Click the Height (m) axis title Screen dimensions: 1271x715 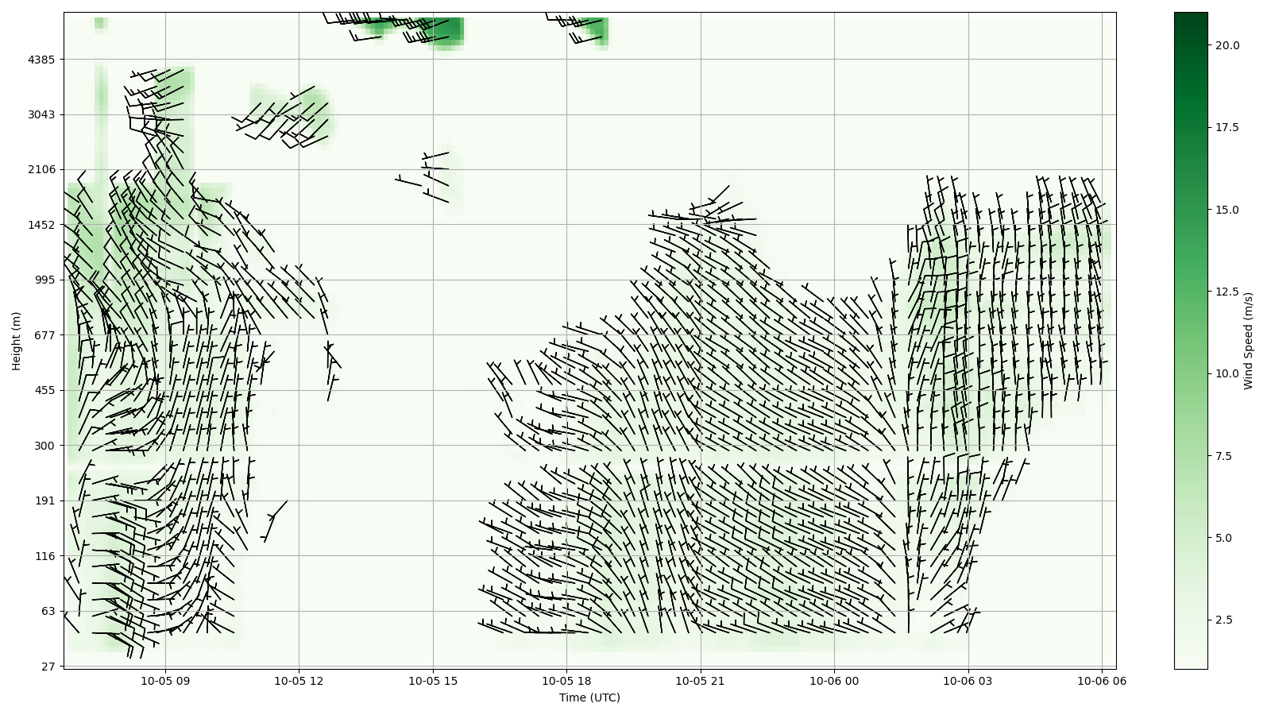point(16,341)
